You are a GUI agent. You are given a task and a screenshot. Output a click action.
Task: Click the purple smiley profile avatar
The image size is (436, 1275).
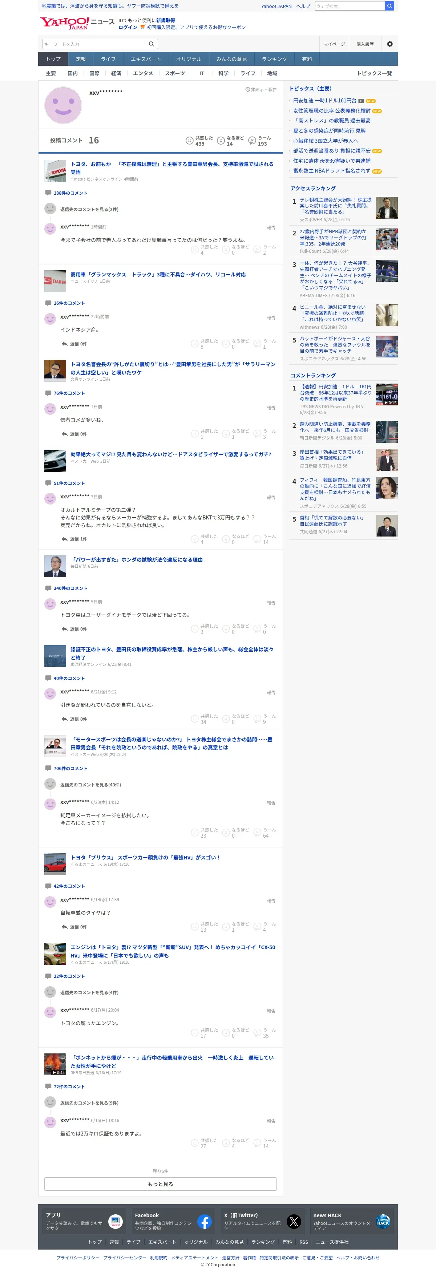[x=63, y=105]
